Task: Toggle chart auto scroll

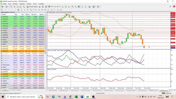Action: (x=82, y=7)
